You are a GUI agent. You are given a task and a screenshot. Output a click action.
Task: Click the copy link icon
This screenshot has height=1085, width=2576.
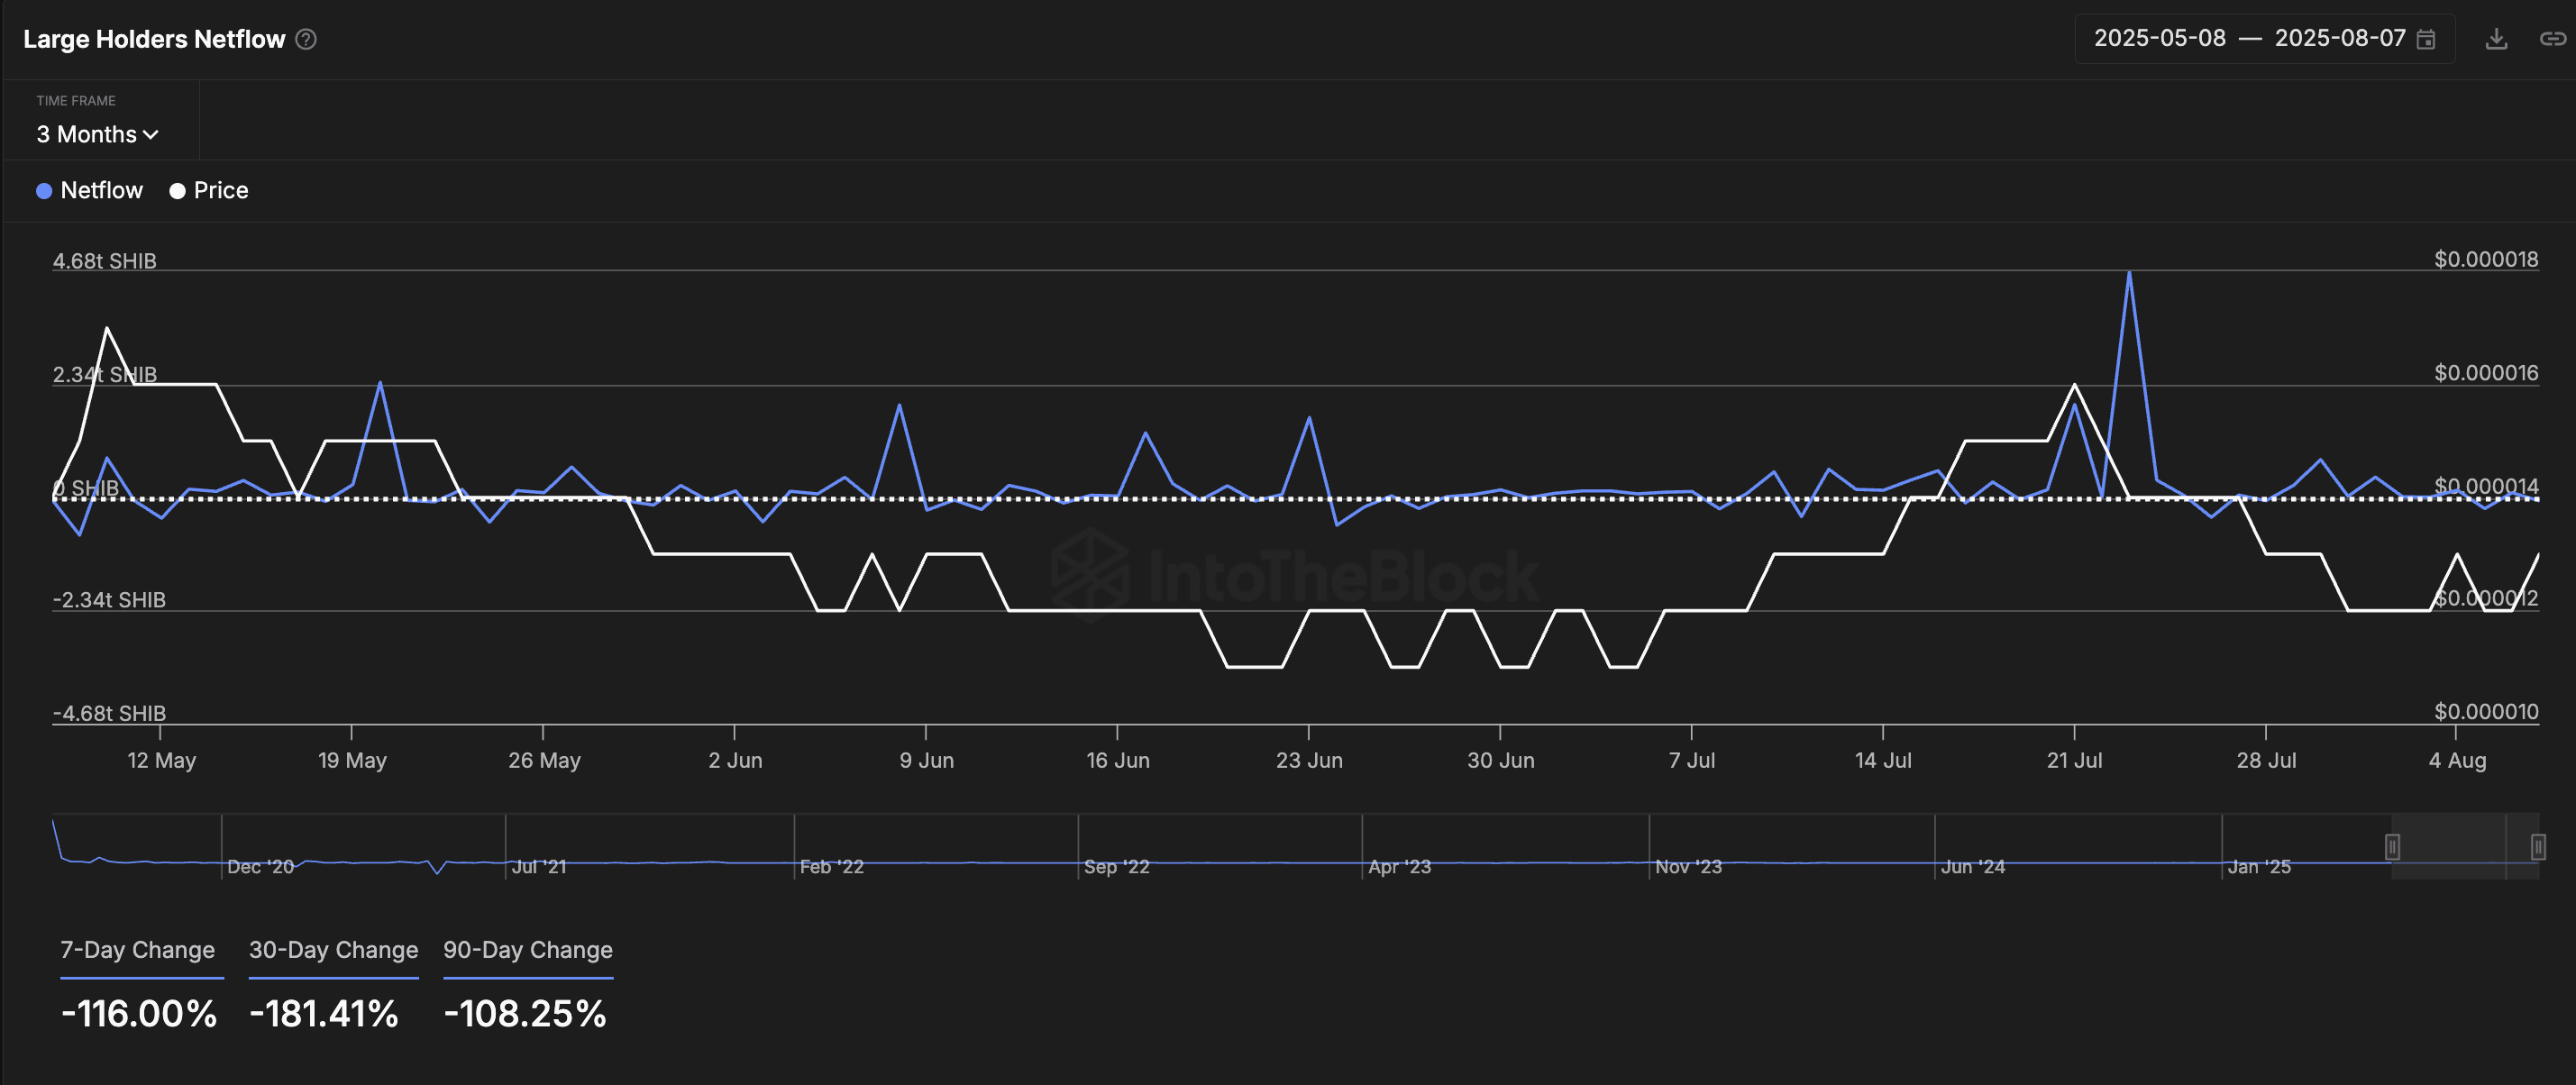[2552, 39]
